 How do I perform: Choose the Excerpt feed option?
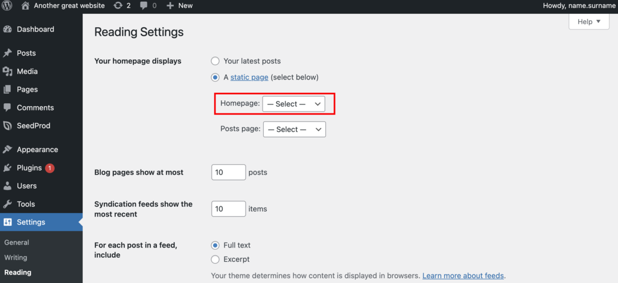215,259
